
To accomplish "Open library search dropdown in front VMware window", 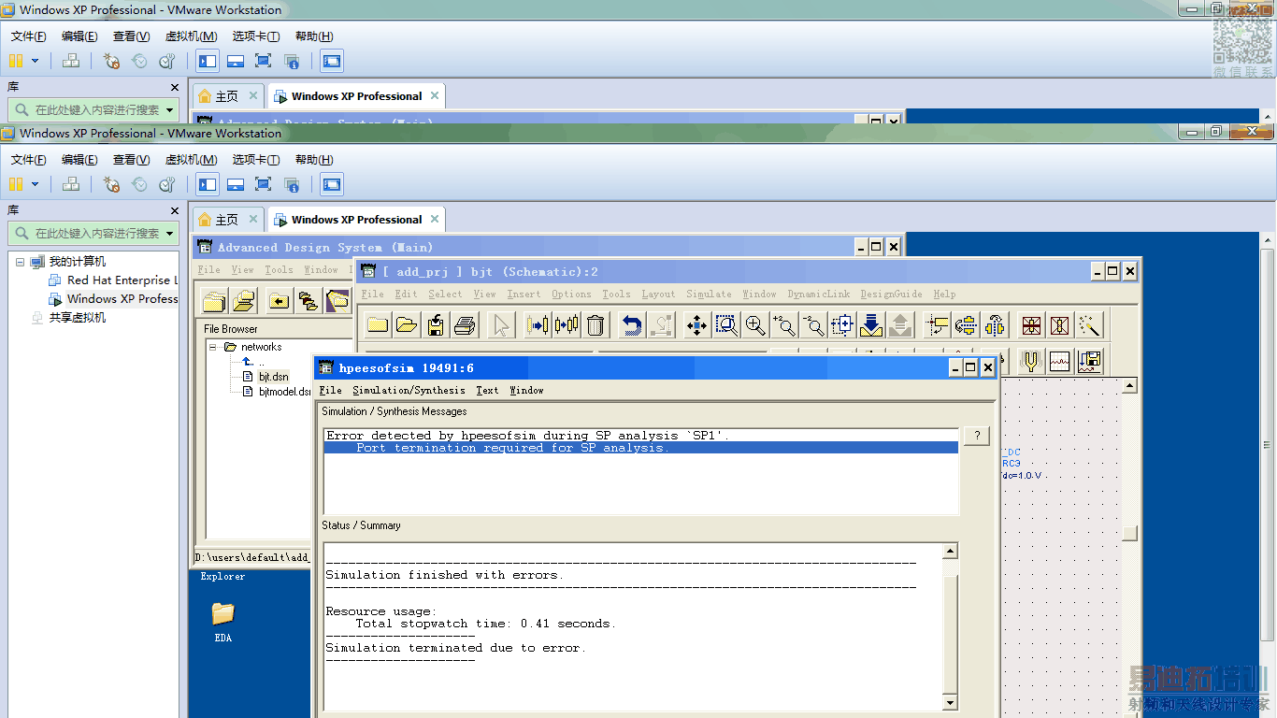I will 169,234.
